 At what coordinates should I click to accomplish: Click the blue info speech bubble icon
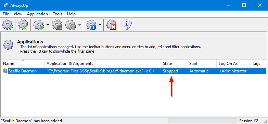point(127,24)
